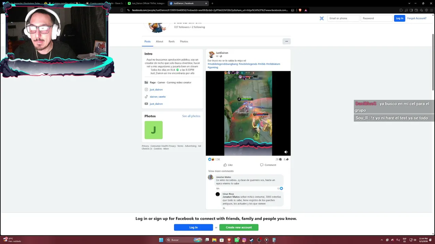
Task: Open the Cookies footer link
Action: point(158,149)
